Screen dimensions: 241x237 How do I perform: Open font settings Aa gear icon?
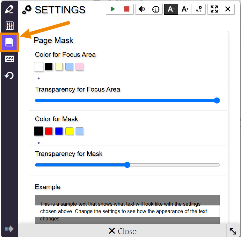(x=199, y=9)
